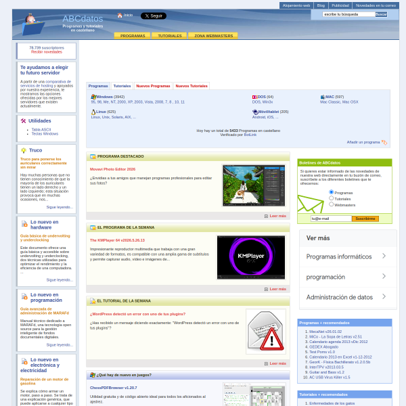Viewport: 406px width, 406px height.
Task: Open Teclas Windows utility link
Action: tap(45, 134)
